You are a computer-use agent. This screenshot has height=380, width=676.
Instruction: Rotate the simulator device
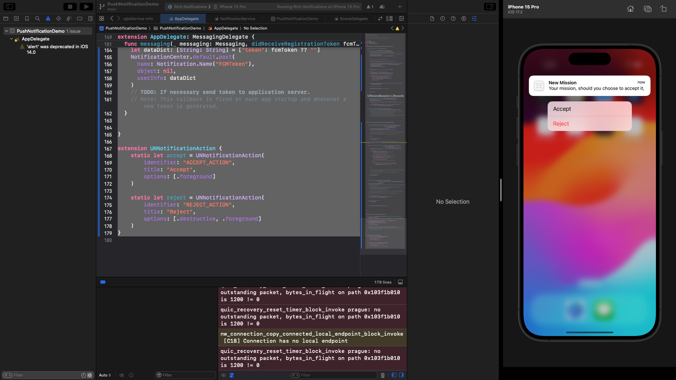pos(663,9)
